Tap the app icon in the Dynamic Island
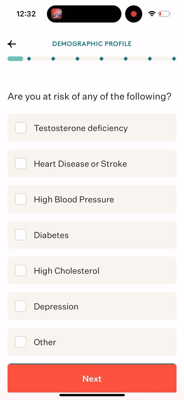The width and height of the screenshot is (184, 400). click(x=56, y=14)
